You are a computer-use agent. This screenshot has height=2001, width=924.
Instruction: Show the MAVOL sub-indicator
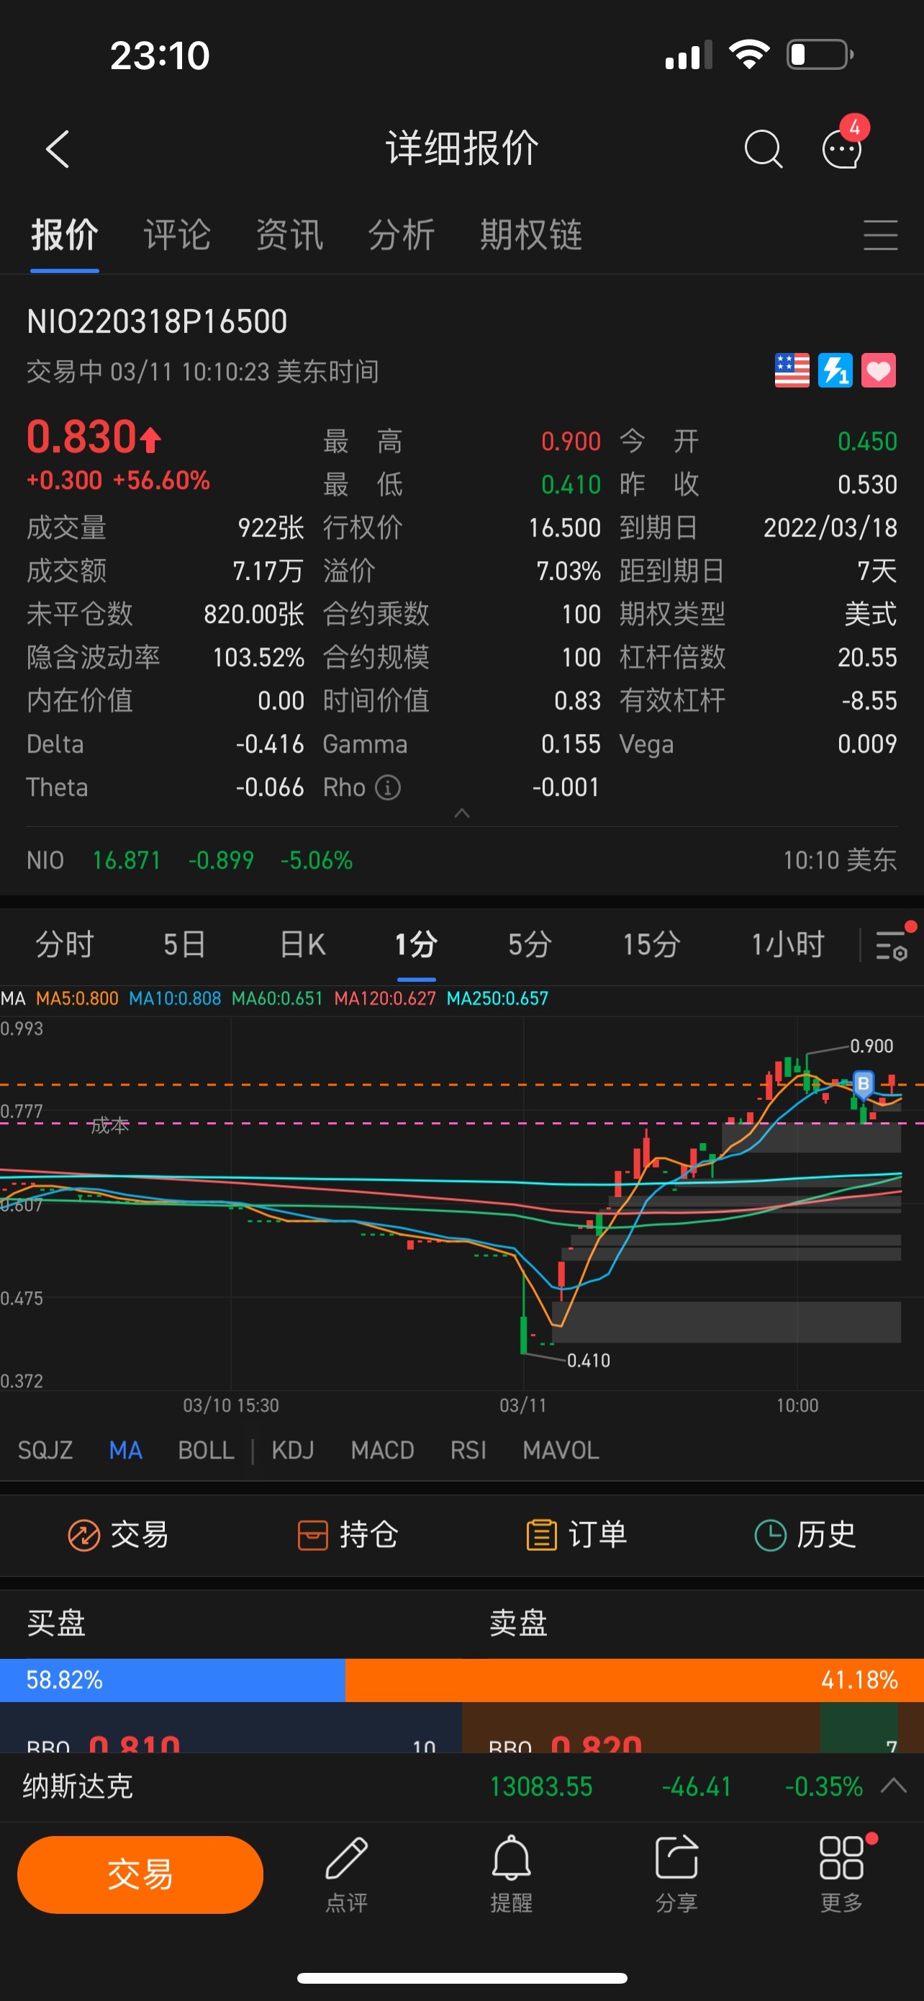coord(560,1450)
